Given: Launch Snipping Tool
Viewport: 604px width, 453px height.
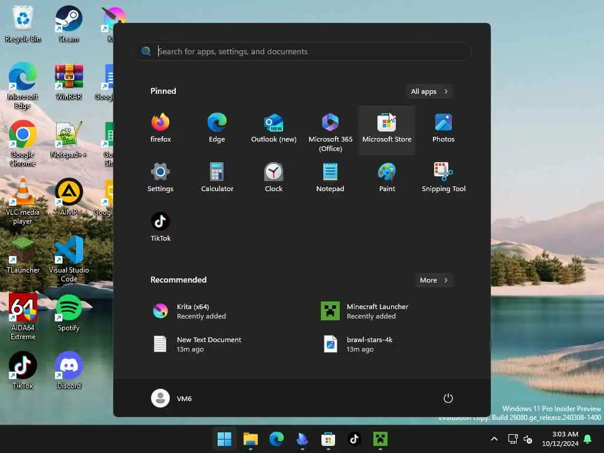Looking at the screenshot, I should point(444,178).
